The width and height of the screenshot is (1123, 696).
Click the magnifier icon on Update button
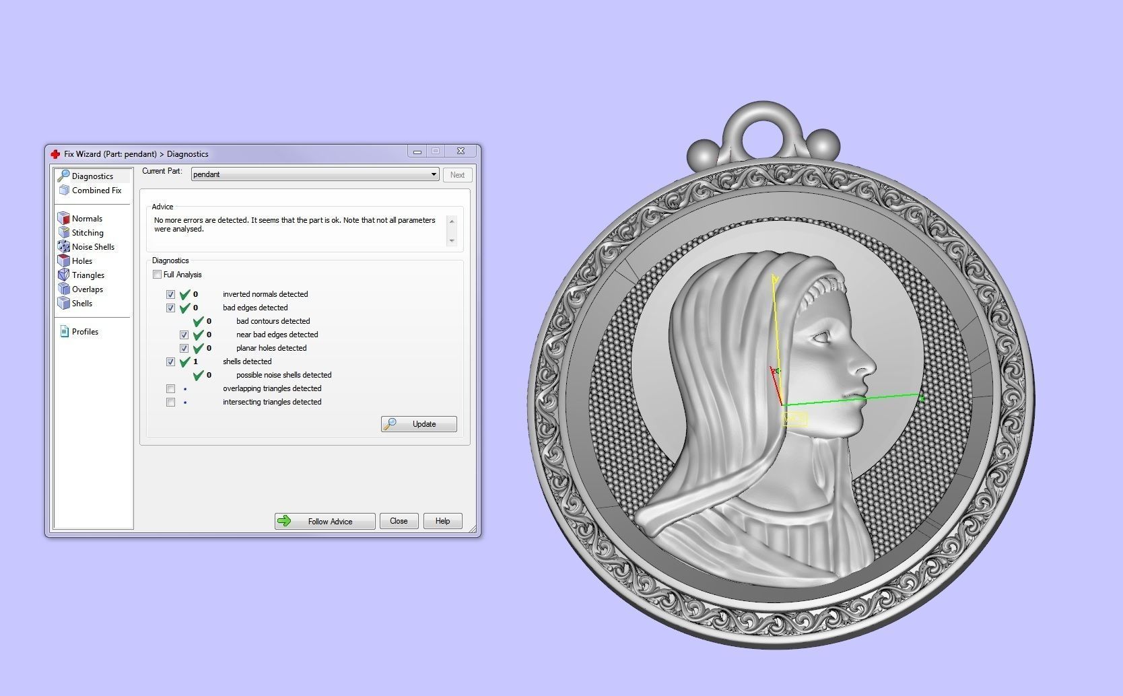(390, 424)
